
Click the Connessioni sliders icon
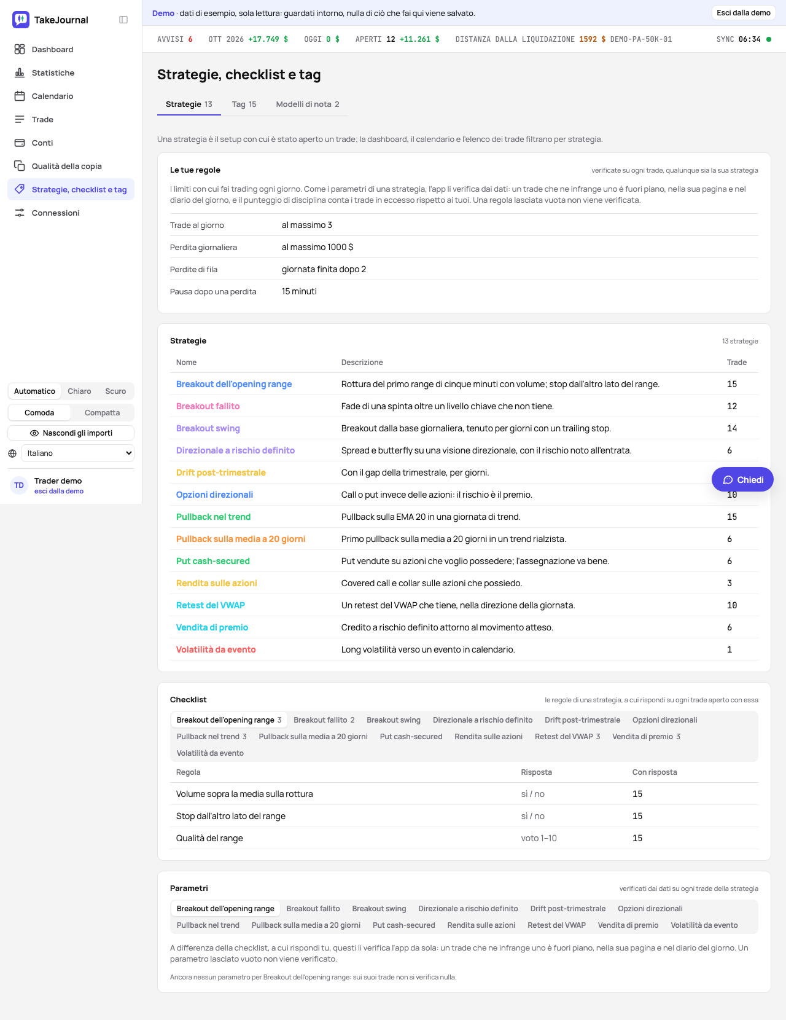[x=20, y=213]
